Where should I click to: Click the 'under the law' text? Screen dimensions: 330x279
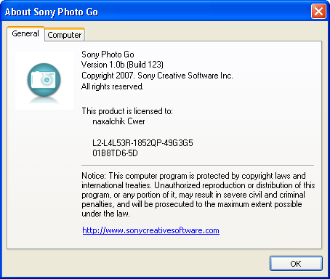(x=105, y=214)
